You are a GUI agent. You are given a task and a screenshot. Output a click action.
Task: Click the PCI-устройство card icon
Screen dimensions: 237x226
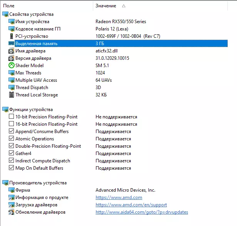[11, 36]
